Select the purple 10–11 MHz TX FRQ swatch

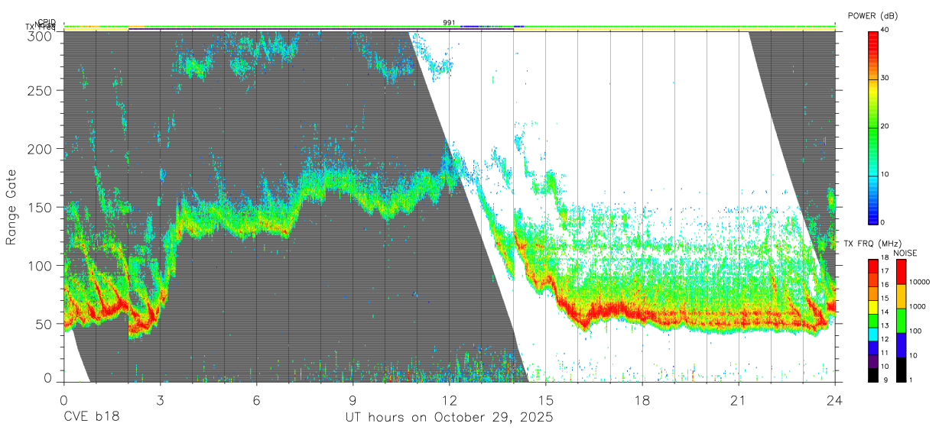point(872,360)
